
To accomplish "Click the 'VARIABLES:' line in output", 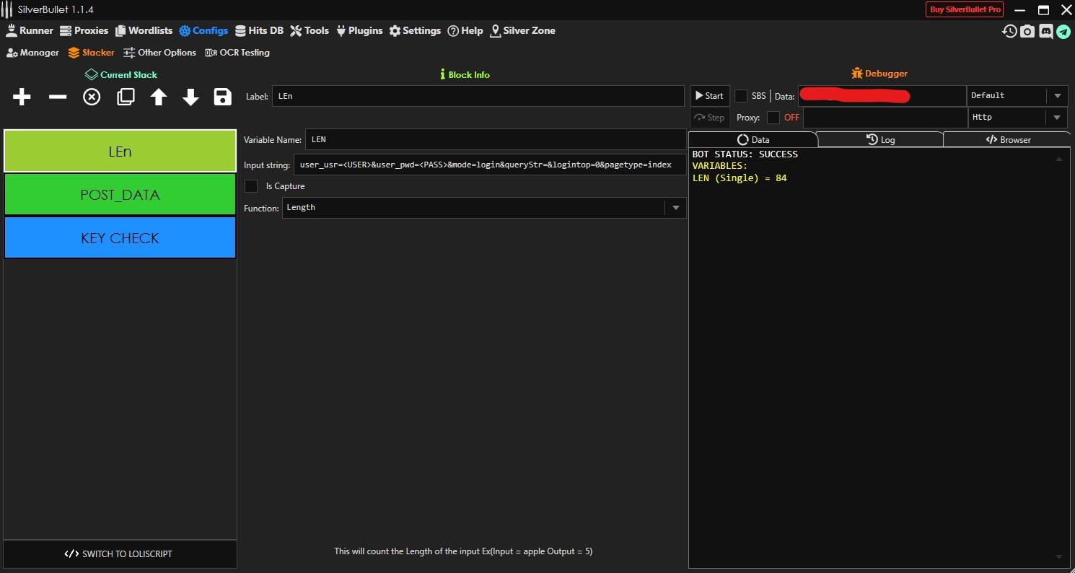I will click(x=721, y=166).
